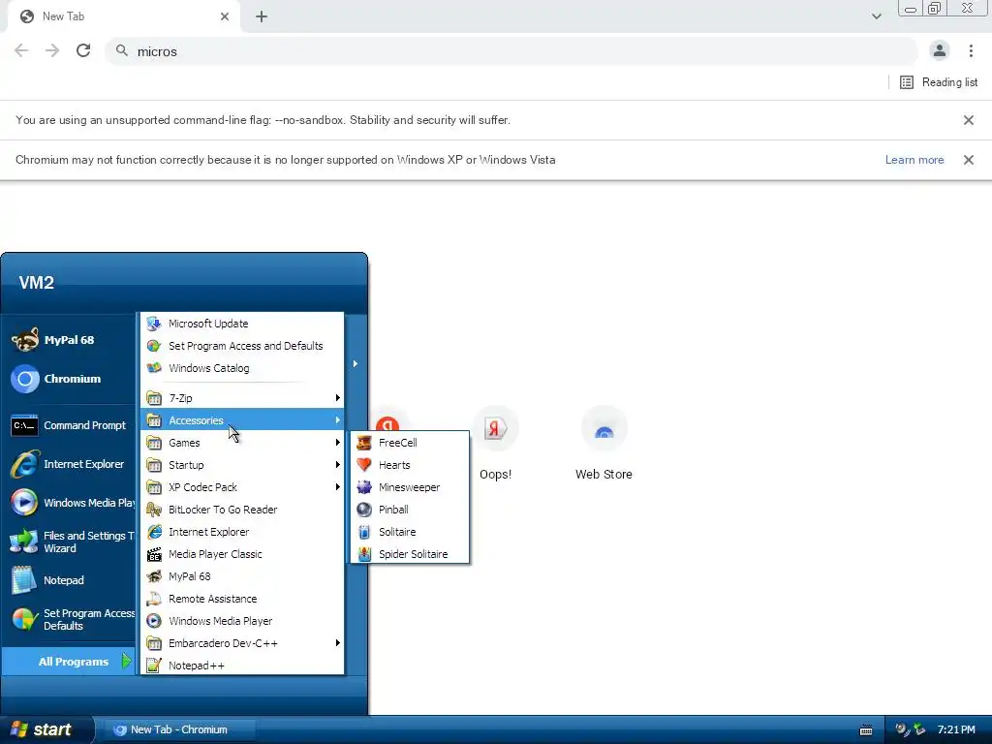Viewport: 992px width, 744px height.
Task: Expand the Startup folder
Action: click(242, 465)
